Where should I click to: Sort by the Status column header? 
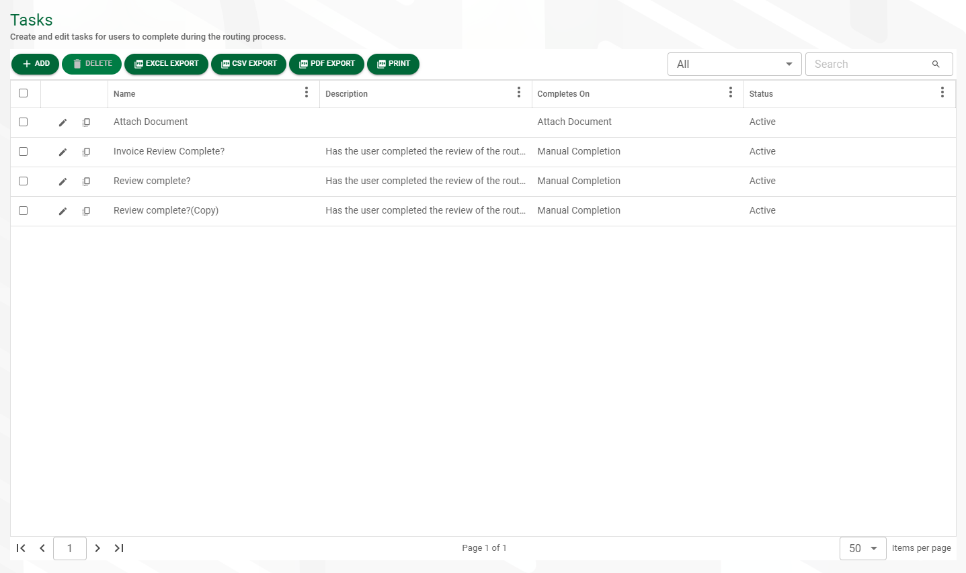pyautogui.click(x=761, y=94)
